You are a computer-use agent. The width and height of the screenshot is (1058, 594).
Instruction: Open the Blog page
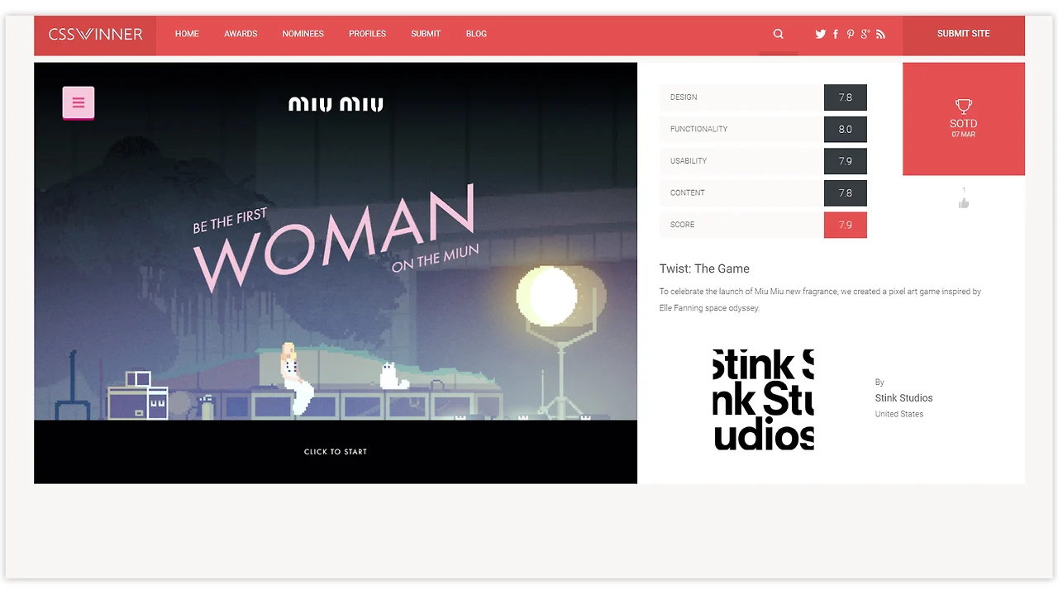click(x=476, y=34)
